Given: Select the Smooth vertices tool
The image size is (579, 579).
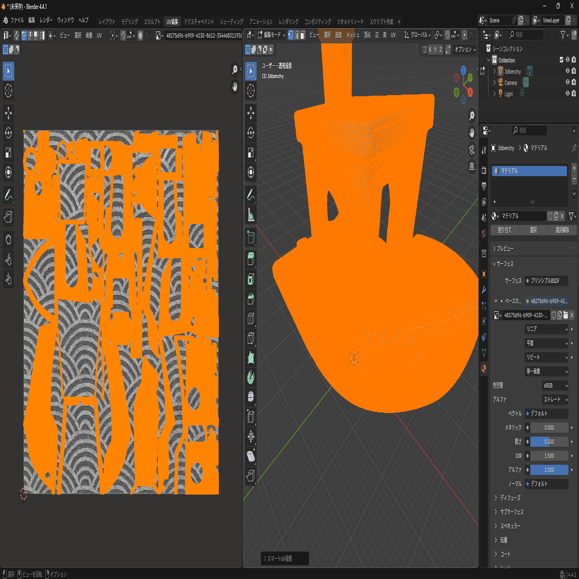Looking at the screenshot, I should [251, 397].
